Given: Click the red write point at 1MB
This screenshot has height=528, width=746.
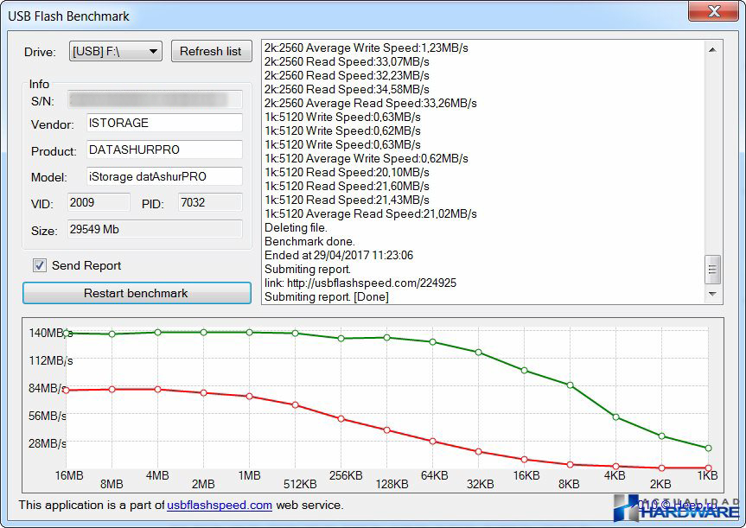Looking at the screenshot, I should (249, 397).
